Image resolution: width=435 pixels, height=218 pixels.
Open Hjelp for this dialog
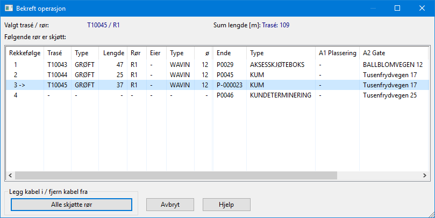226,205
